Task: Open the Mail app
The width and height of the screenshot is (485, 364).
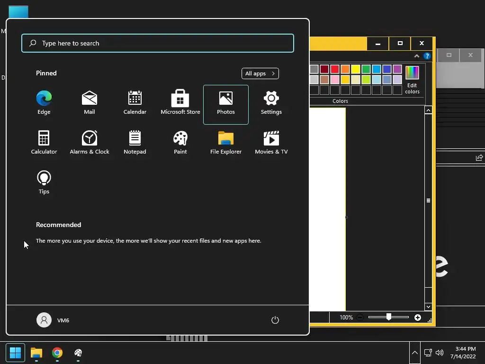Action: point(90,103)
